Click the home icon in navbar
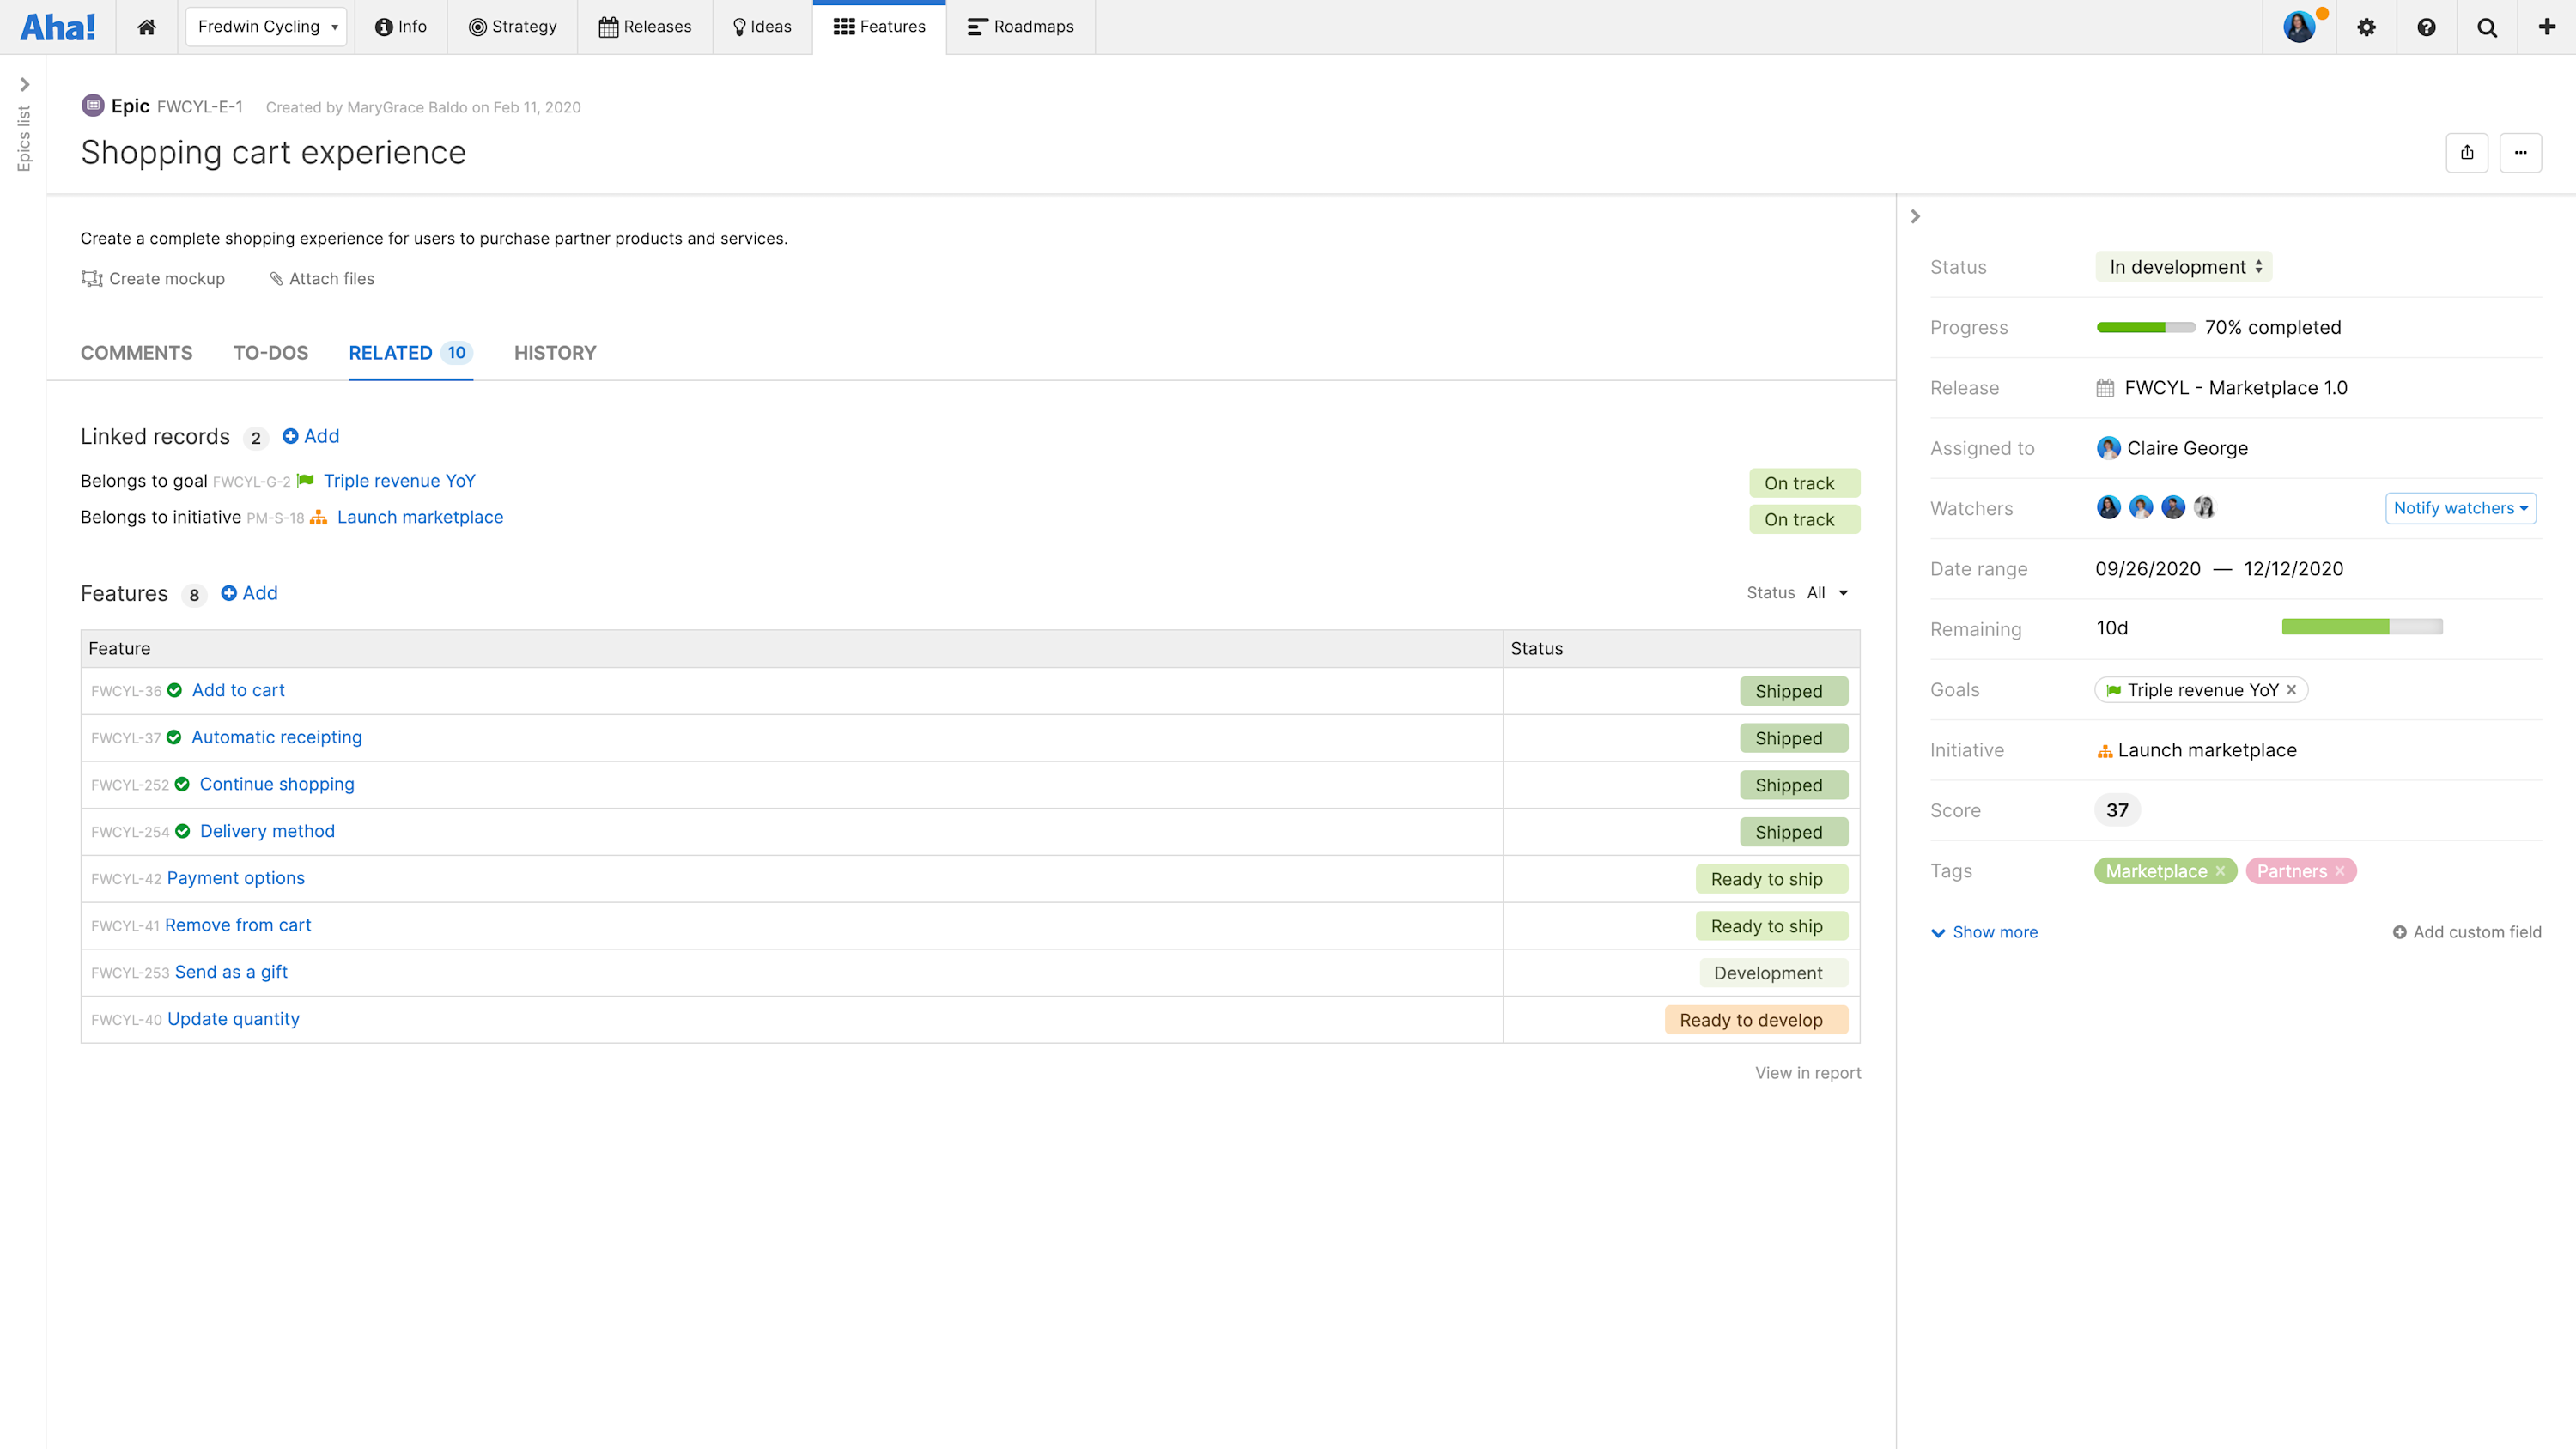The image size is (2576, 1449). coord(146,27)
